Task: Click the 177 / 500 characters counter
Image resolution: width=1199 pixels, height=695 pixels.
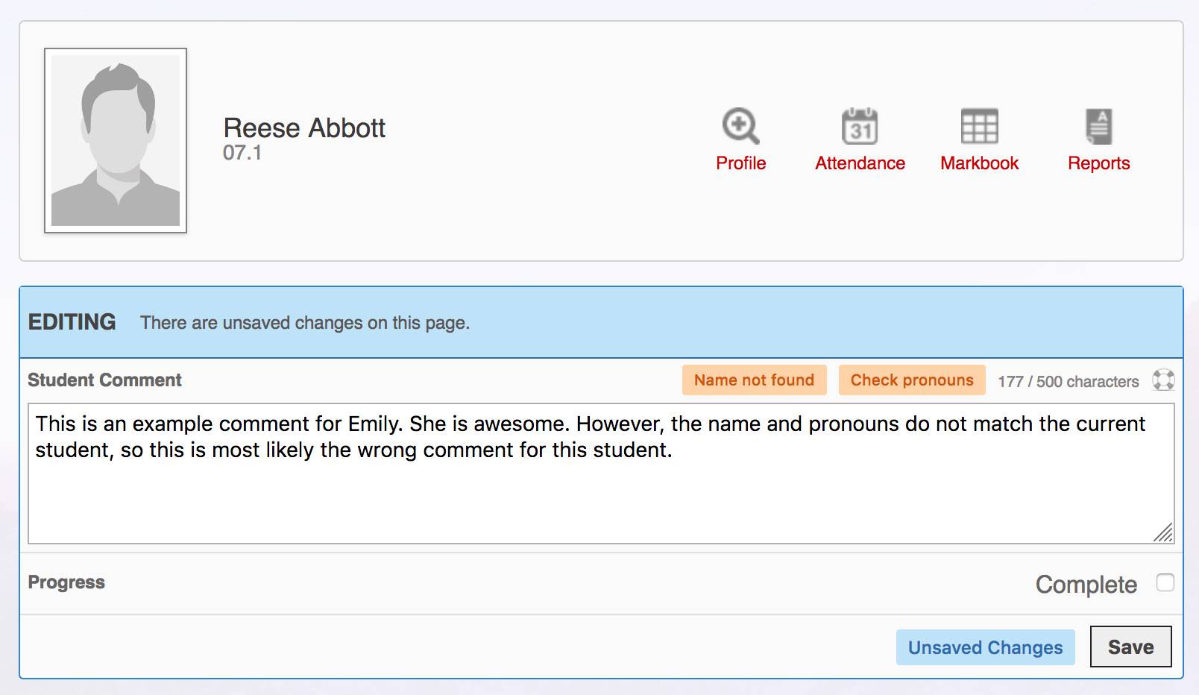Action: (x=1068, y=382)
